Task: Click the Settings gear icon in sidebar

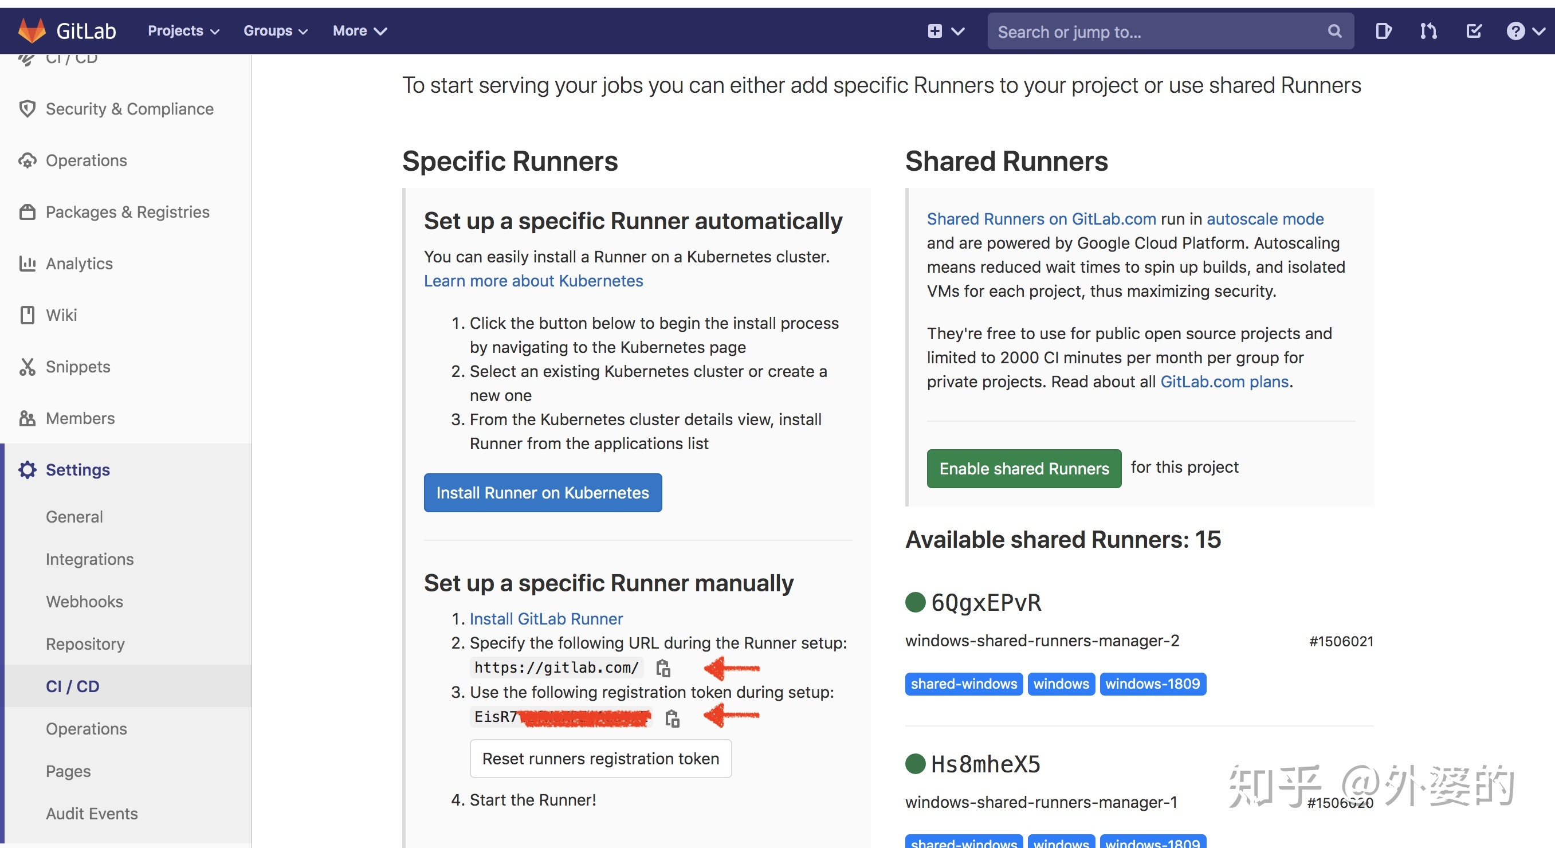Action: 27,470
